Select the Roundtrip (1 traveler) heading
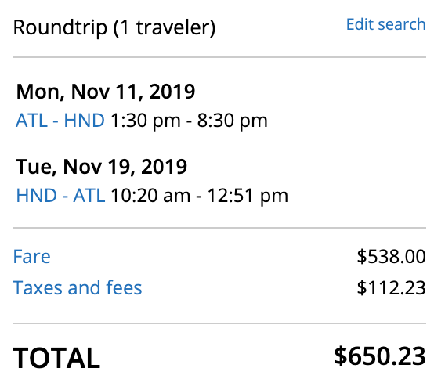The width and height of the screenshot is (434, 379). 114,27
